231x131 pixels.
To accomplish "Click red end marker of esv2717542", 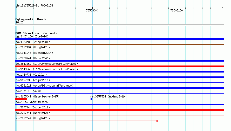I will 157,121.
